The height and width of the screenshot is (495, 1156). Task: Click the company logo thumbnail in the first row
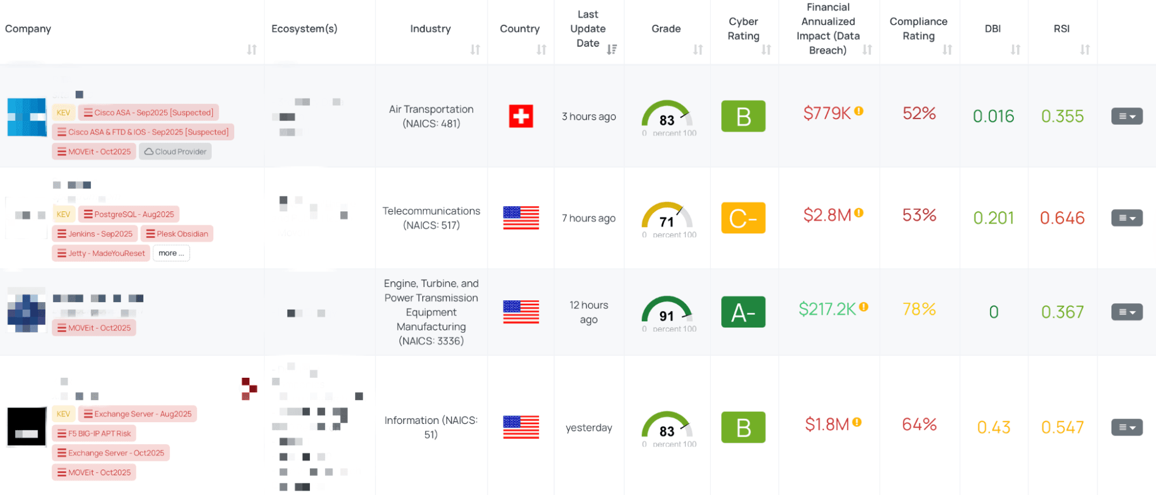(x=27, y=116)
